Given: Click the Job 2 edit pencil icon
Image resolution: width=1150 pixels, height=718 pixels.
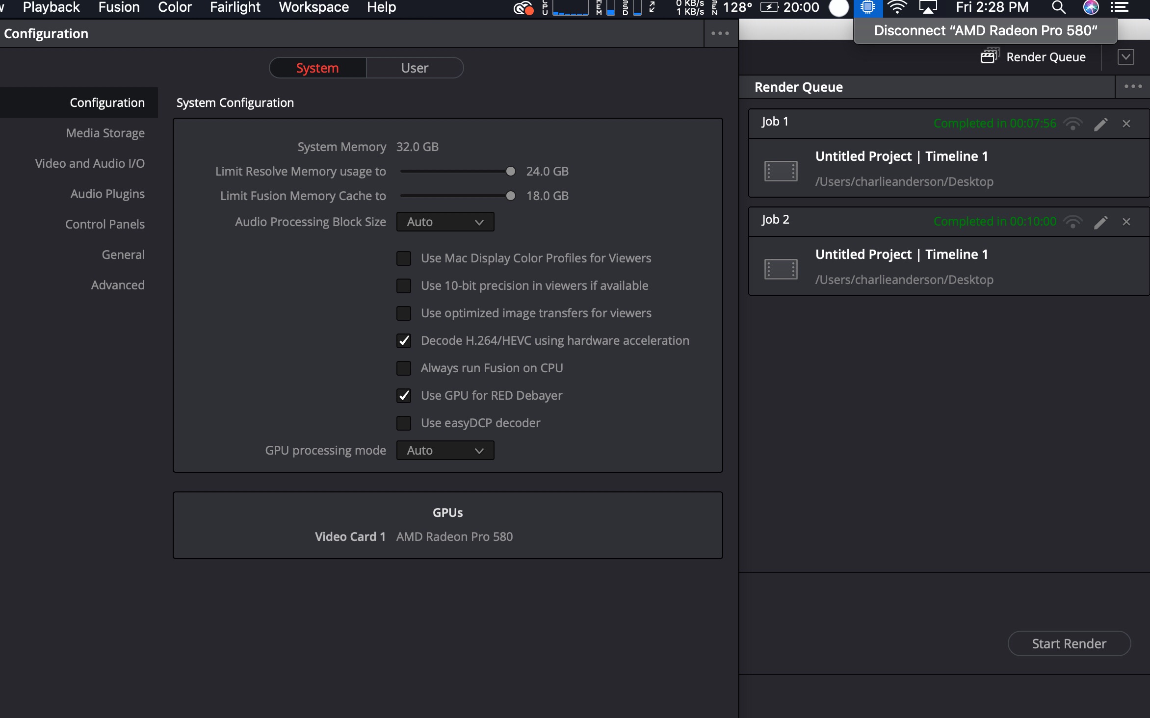Looking at the screenshot, I should [1100, 222].
